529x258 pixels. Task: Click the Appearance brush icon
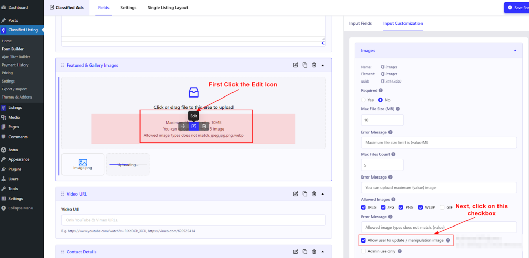(4, 159)
